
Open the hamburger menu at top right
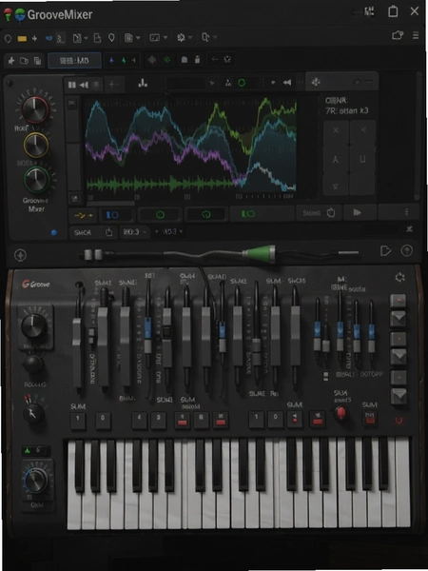click(x=416, y=36)
